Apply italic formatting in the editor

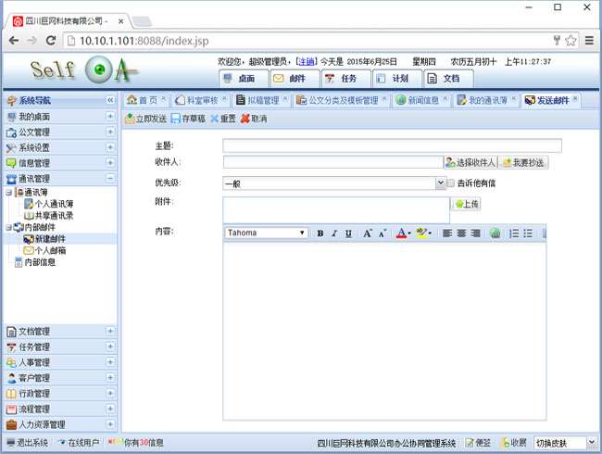click(x=334, y=233)
